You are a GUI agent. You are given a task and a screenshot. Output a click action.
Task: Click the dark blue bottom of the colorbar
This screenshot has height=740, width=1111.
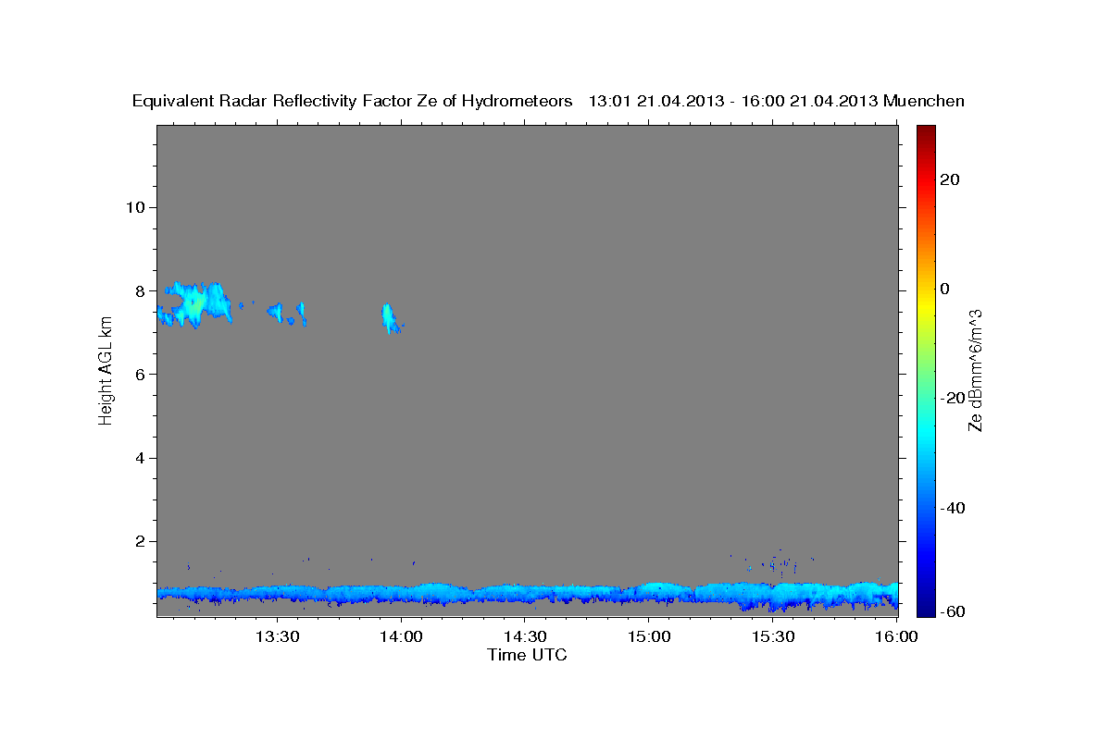[x=926, y=606]
